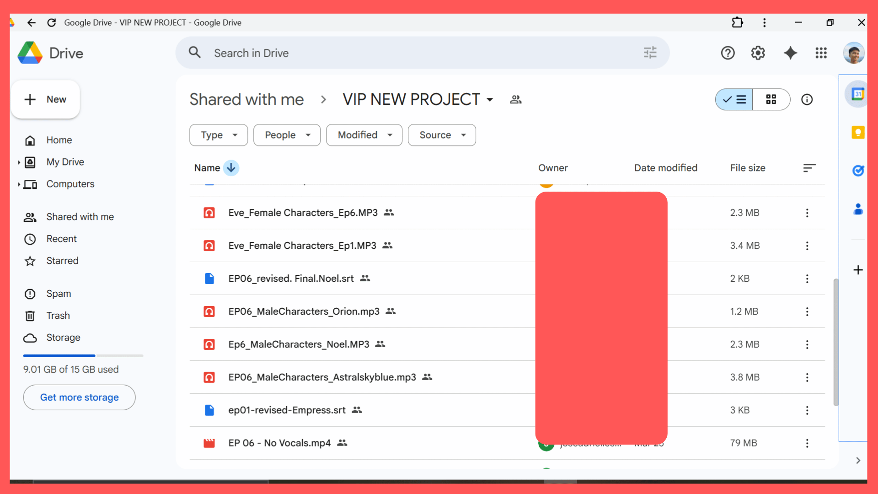The image size is (878, 494).
Task: Click the Help question mark icon
Action: coord(728,53)
